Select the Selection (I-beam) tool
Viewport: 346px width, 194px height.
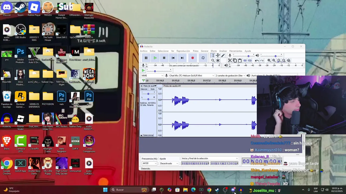coord(213,56)
